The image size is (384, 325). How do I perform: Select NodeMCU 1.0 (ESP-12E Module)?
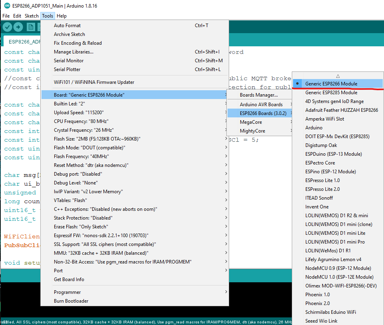pos(338,277)
